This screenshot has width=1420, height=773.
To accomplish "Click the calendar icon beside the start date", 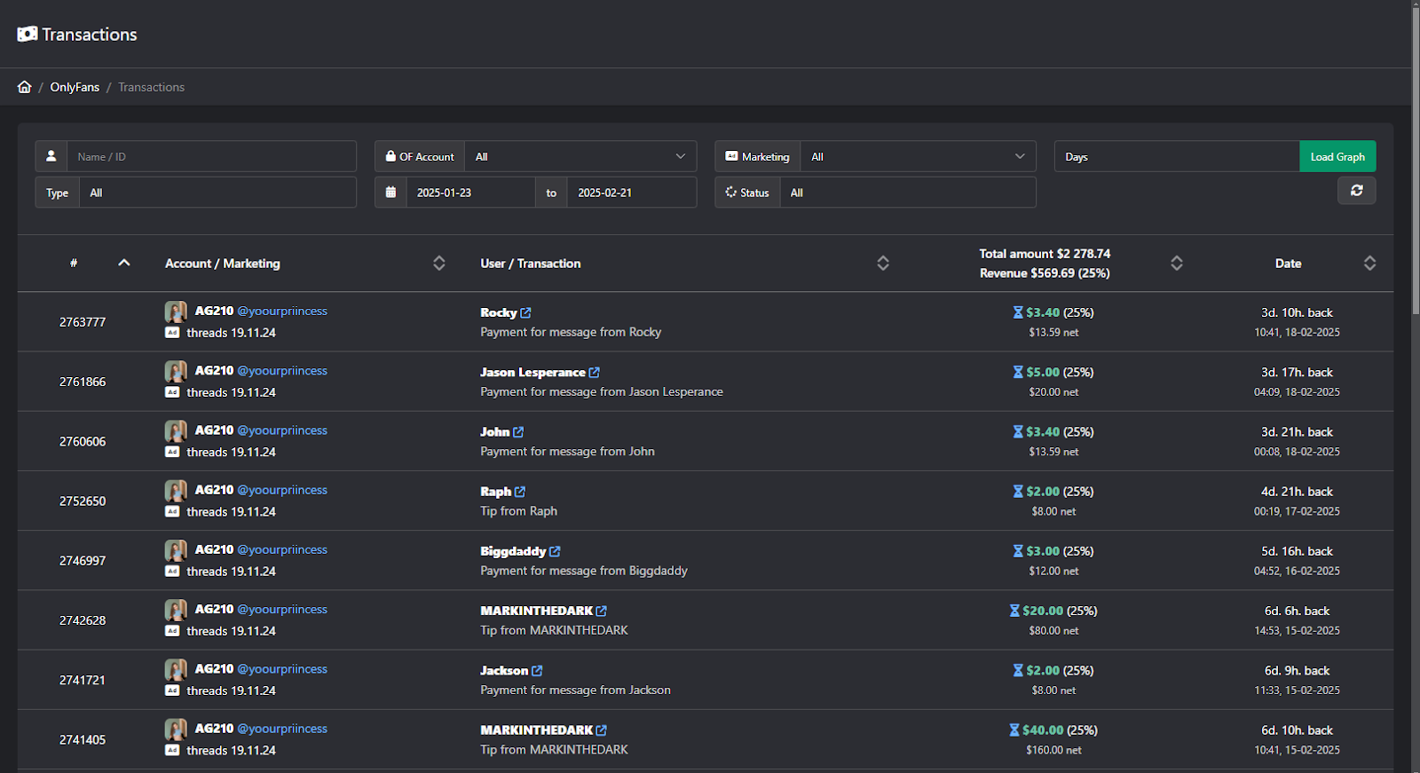I will pos(390,193).
